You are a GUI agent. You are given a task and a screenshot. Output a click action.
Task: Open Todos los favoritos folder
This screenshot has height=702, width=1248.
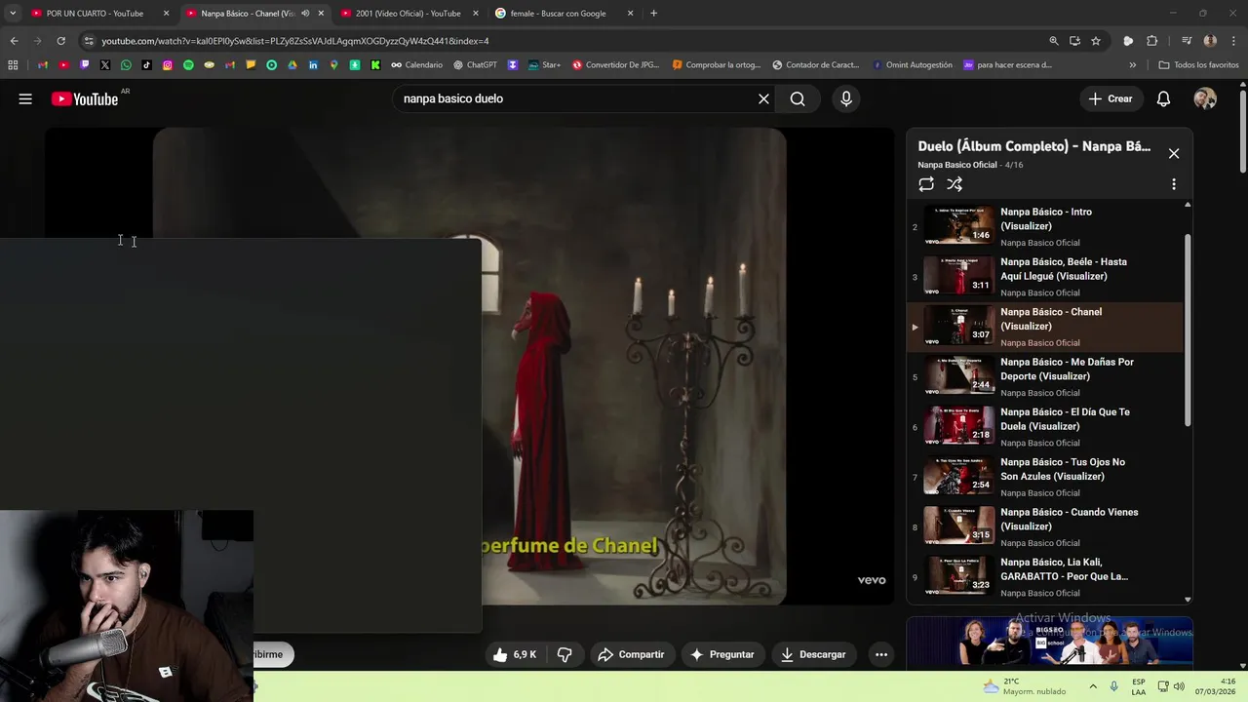coord(1198,65)
